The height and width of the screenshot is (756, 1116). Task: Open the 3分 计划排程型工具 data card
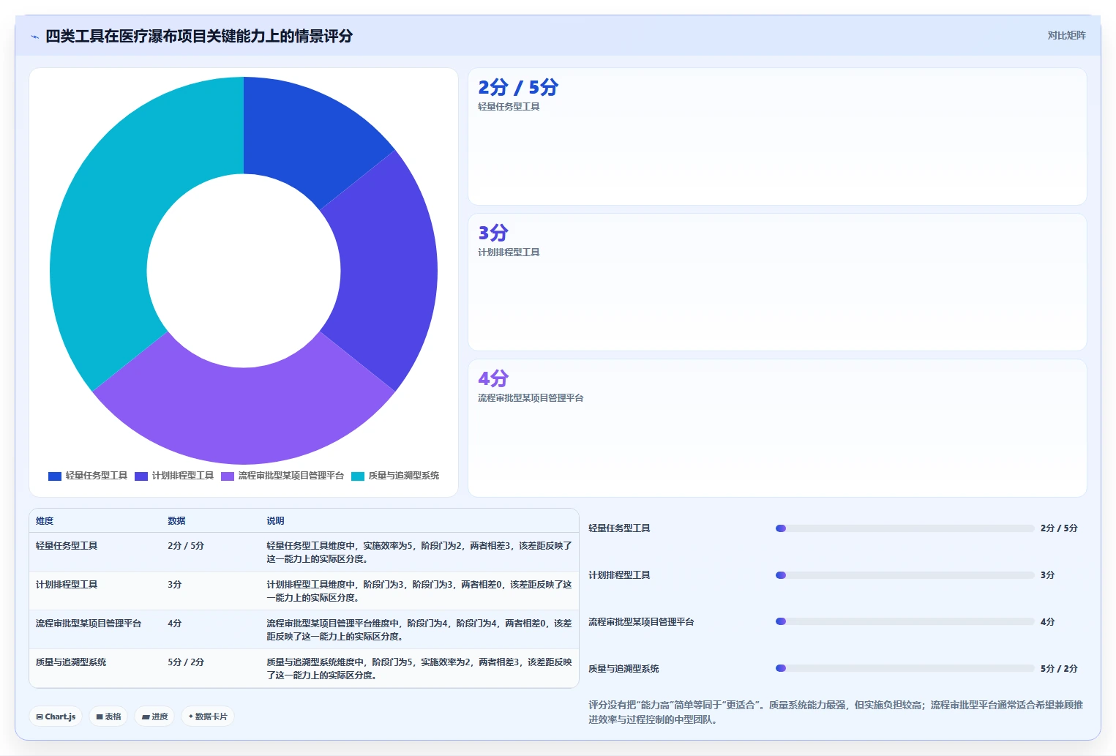(x=777, y=282)
